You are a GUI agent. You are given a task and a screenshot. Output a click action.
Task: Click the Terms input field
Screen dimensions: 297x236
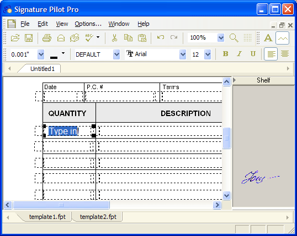point(192,96)
